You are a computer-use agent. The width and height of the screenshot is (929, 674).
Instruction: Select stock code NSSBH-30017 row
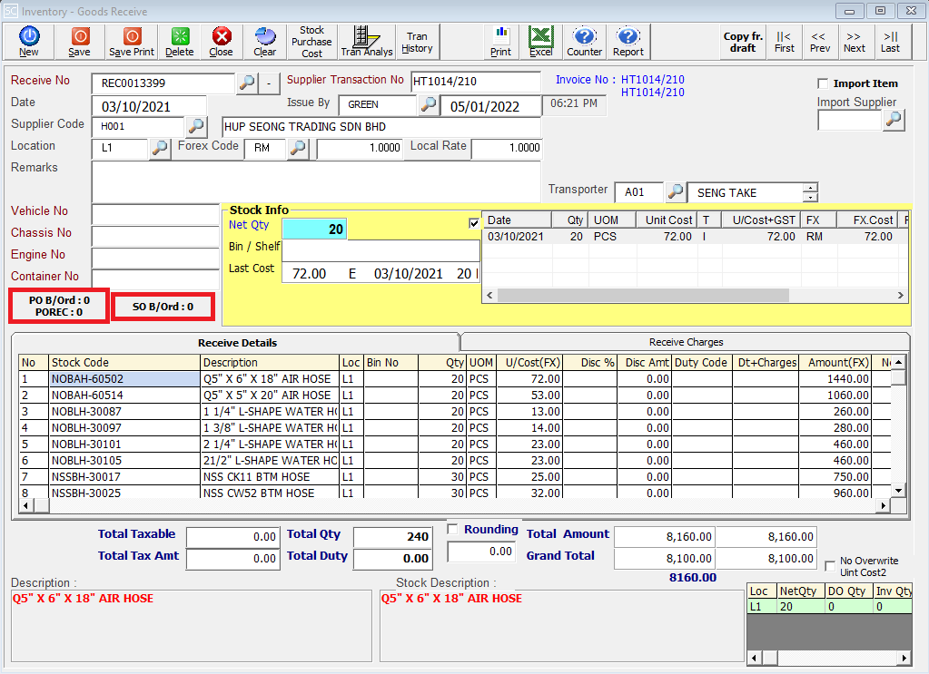point(454,477)
